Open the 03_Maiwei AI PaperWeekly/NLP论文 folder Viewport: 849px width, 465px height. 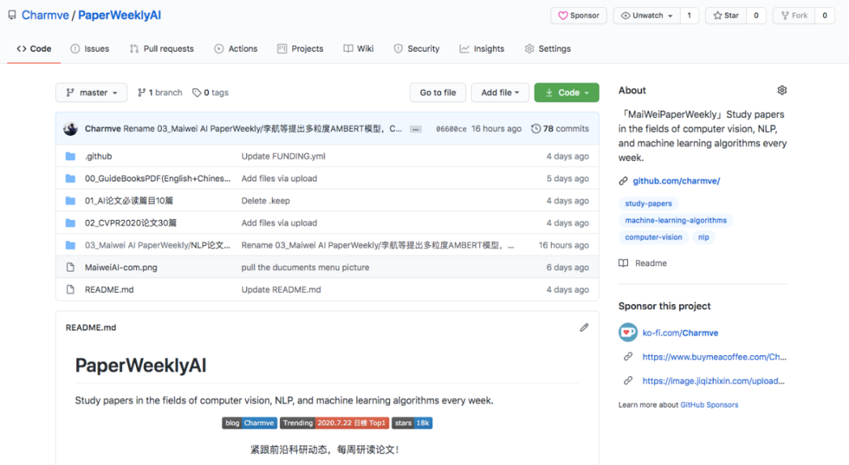(157, 245)
